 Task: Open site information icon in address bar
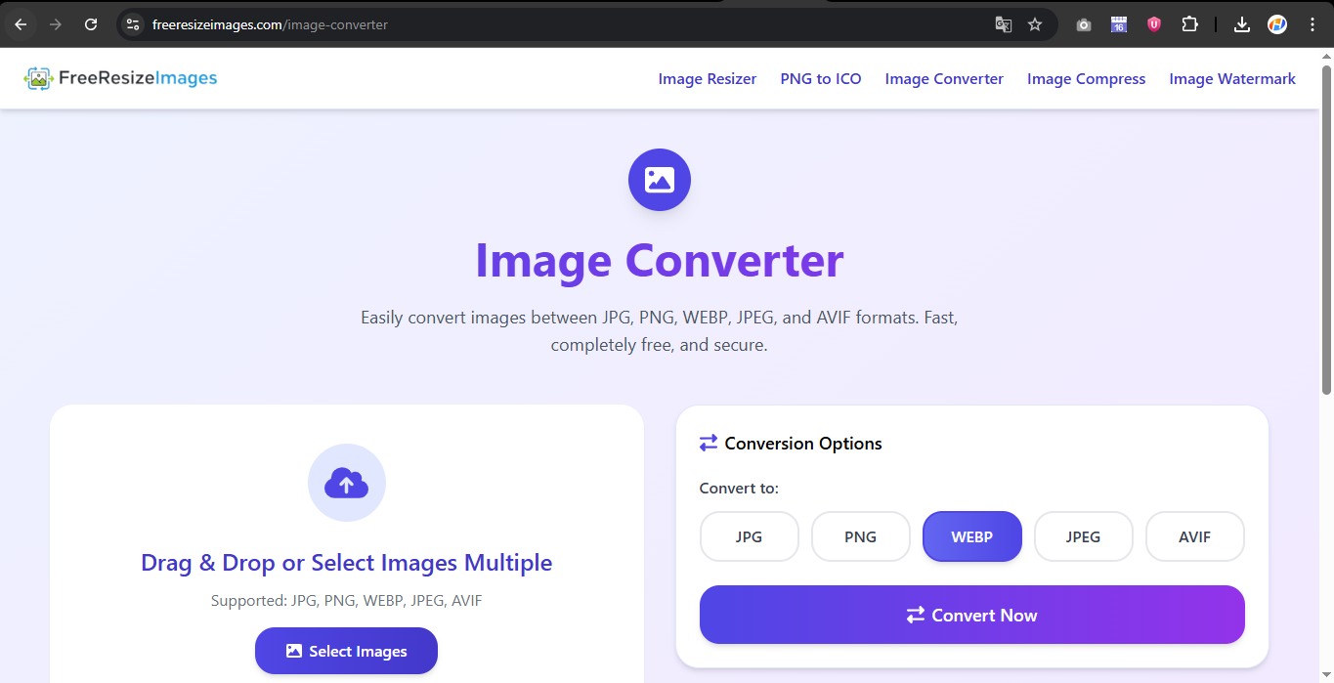click(134, 24)
